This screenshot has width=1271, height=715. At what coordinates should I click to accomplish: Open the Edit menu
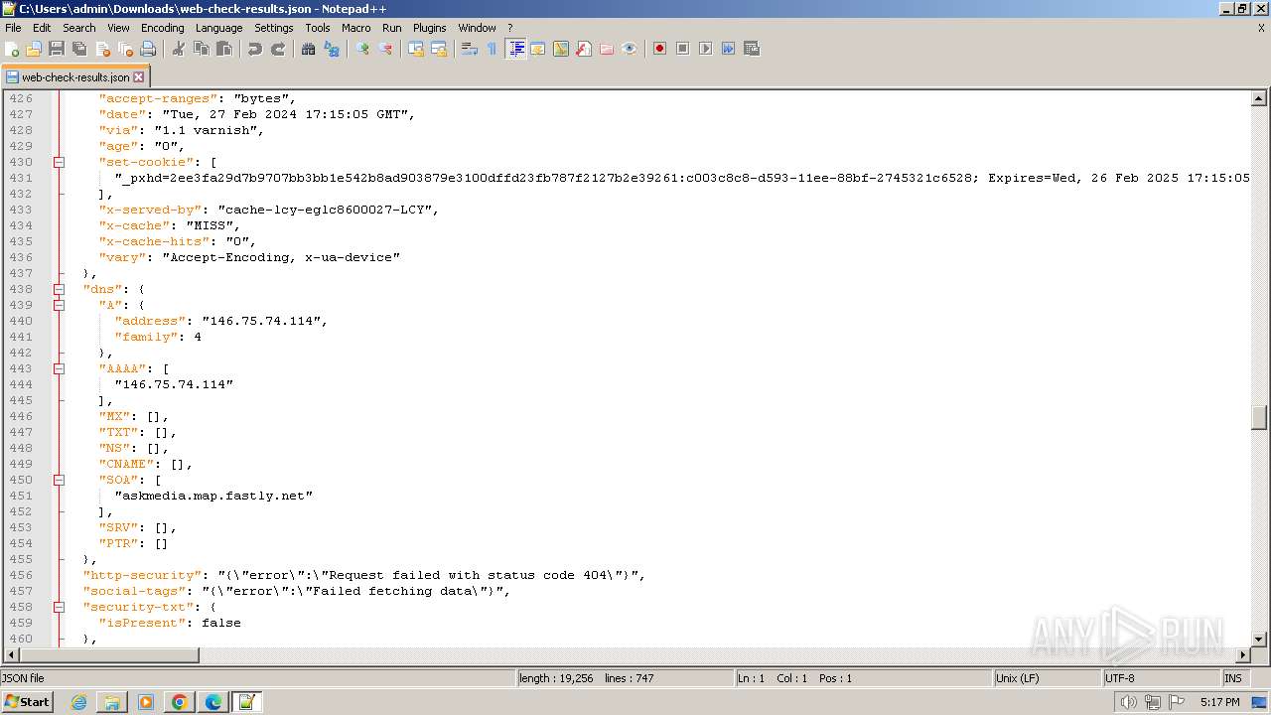point(42,28)
